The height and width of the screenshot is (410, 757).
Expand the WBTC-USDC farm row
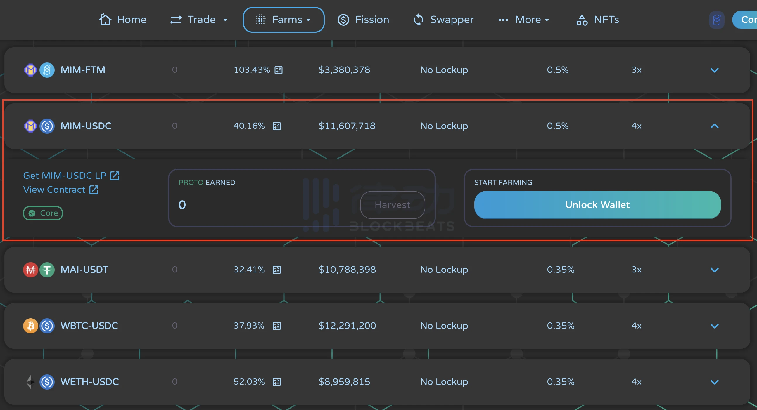click(715, 326)
